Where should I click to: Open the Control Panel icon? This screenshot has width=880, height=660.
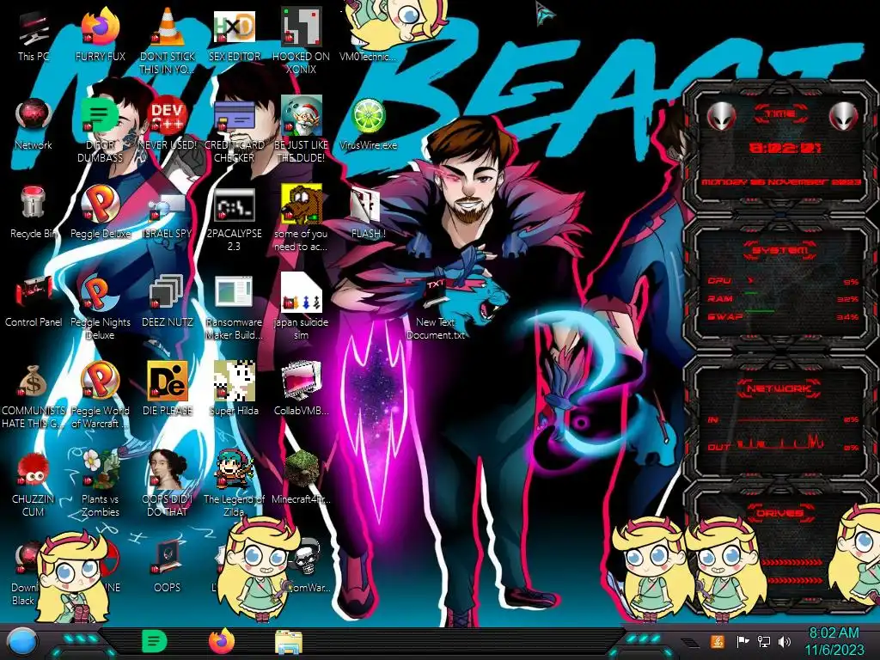click(x=34, y=302)
